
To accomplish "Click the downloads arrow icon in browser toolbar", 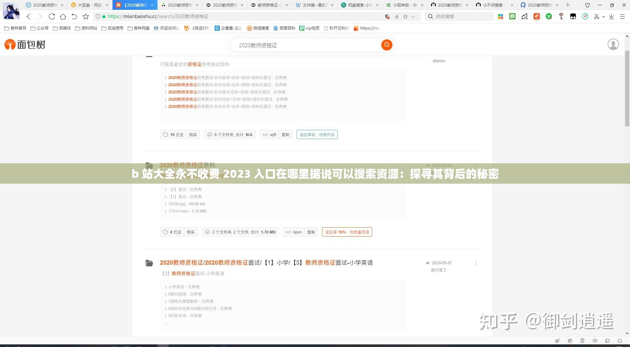I will pyautogui.click(x=611, y=16).
